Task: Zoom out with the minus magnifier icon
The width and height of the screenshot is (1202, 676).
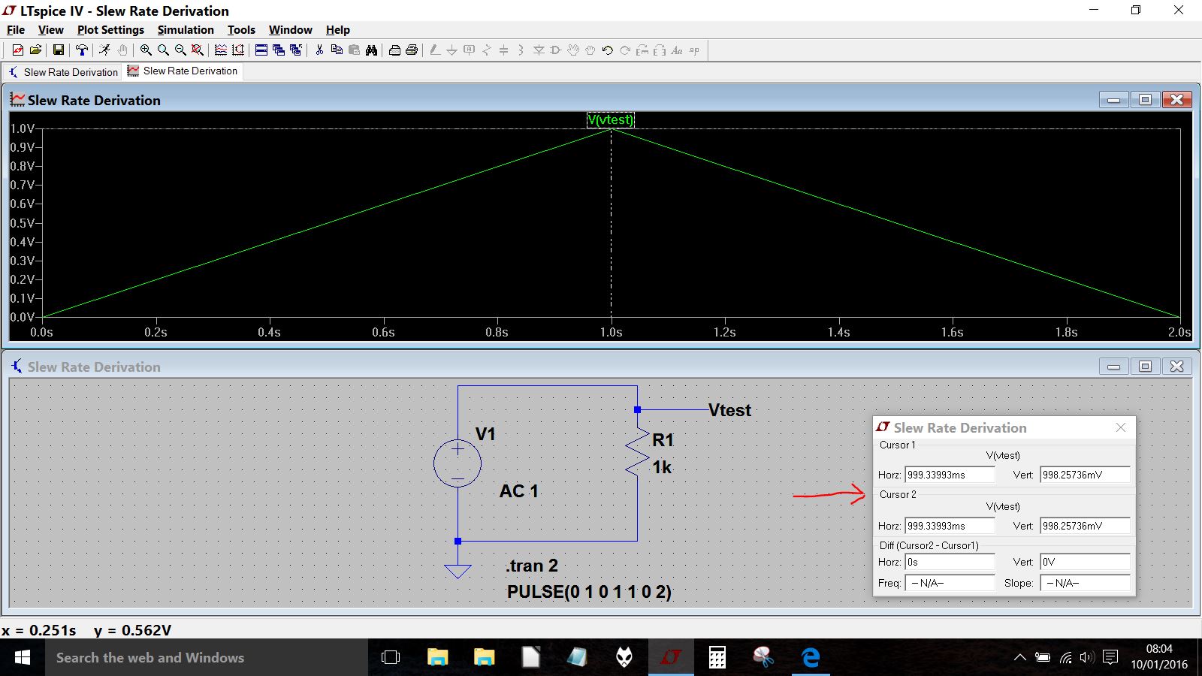Action: (180, 50)
